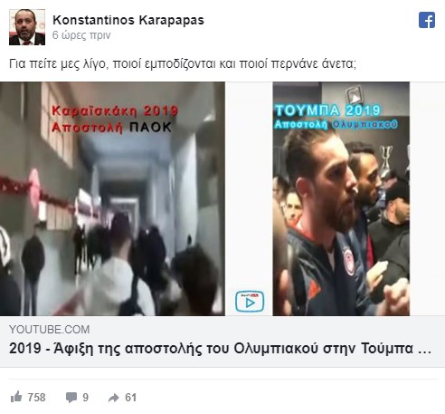The height and width of the screenshot is (414, 445).
Task: Play video using center play icon
Action: [x=250, y=302]
